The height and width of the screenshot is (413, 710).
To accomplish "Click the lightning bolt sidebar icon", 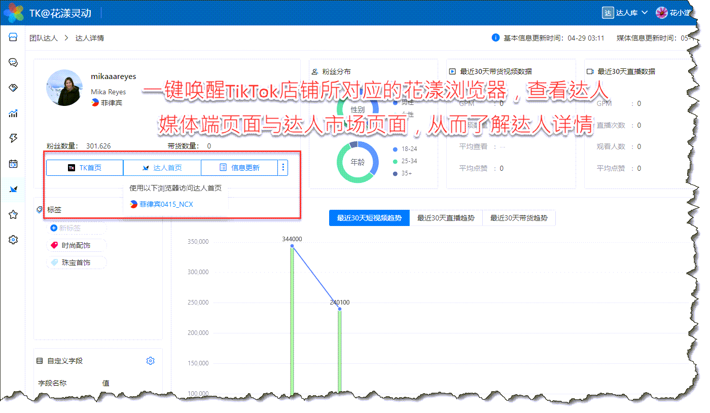I will coord(13,138).
